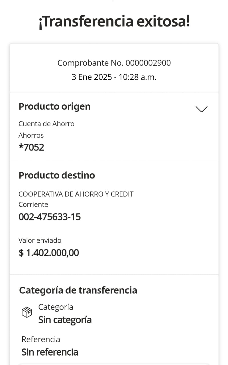Click the Referencia label
The image size is (228, 365).
pos(41,339)
